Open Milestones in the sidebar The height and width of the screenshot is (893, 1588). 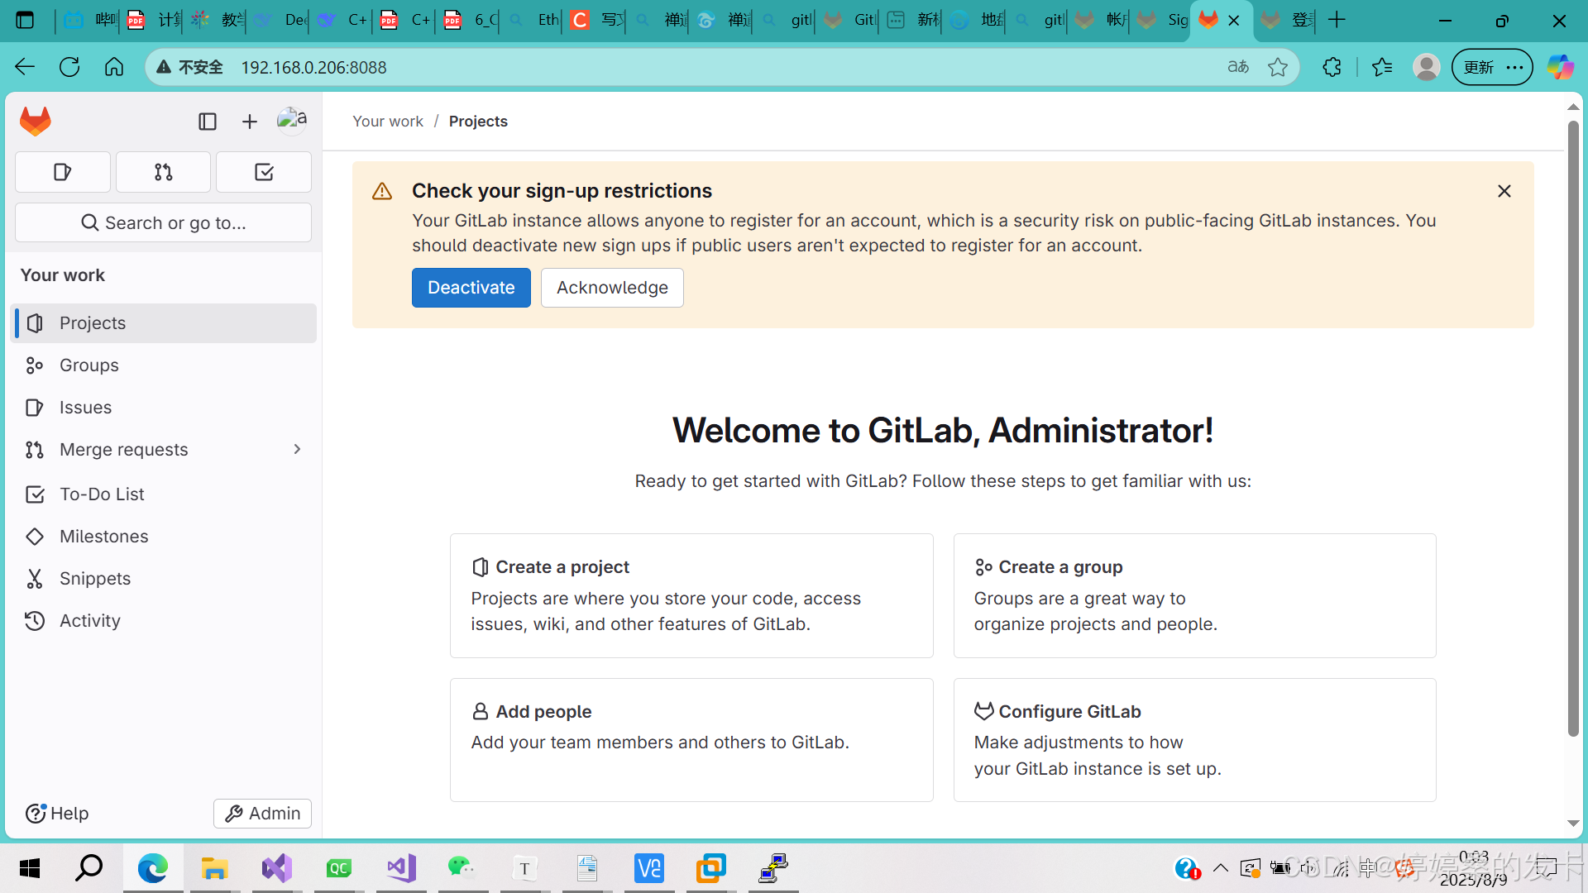(x=164, y=536)
